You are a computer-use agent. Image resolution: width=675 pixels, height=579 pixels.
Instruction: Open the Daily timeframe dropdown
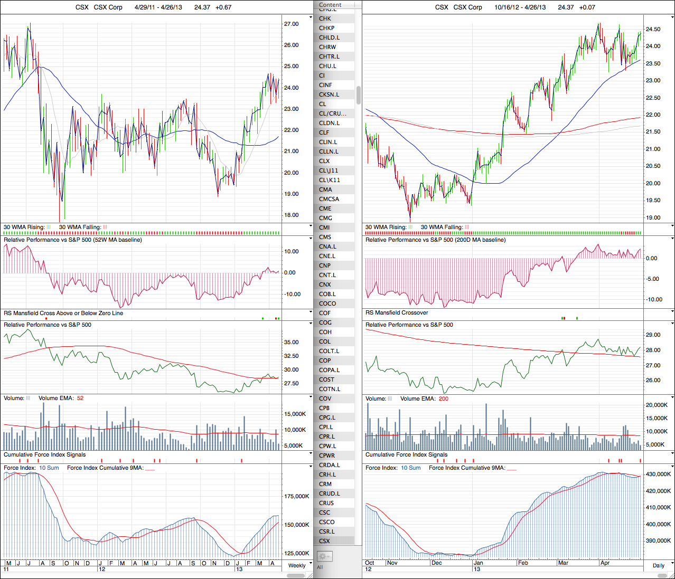pos(658,565)
